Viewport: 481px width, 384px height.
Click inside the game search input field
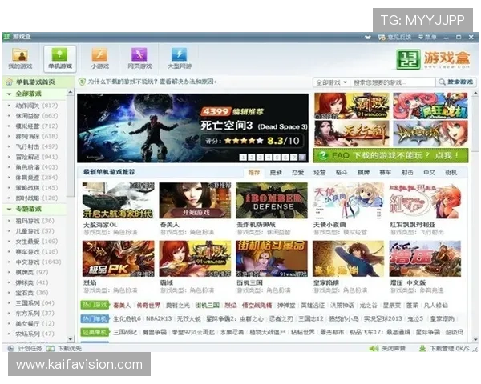tap(393, 82)
